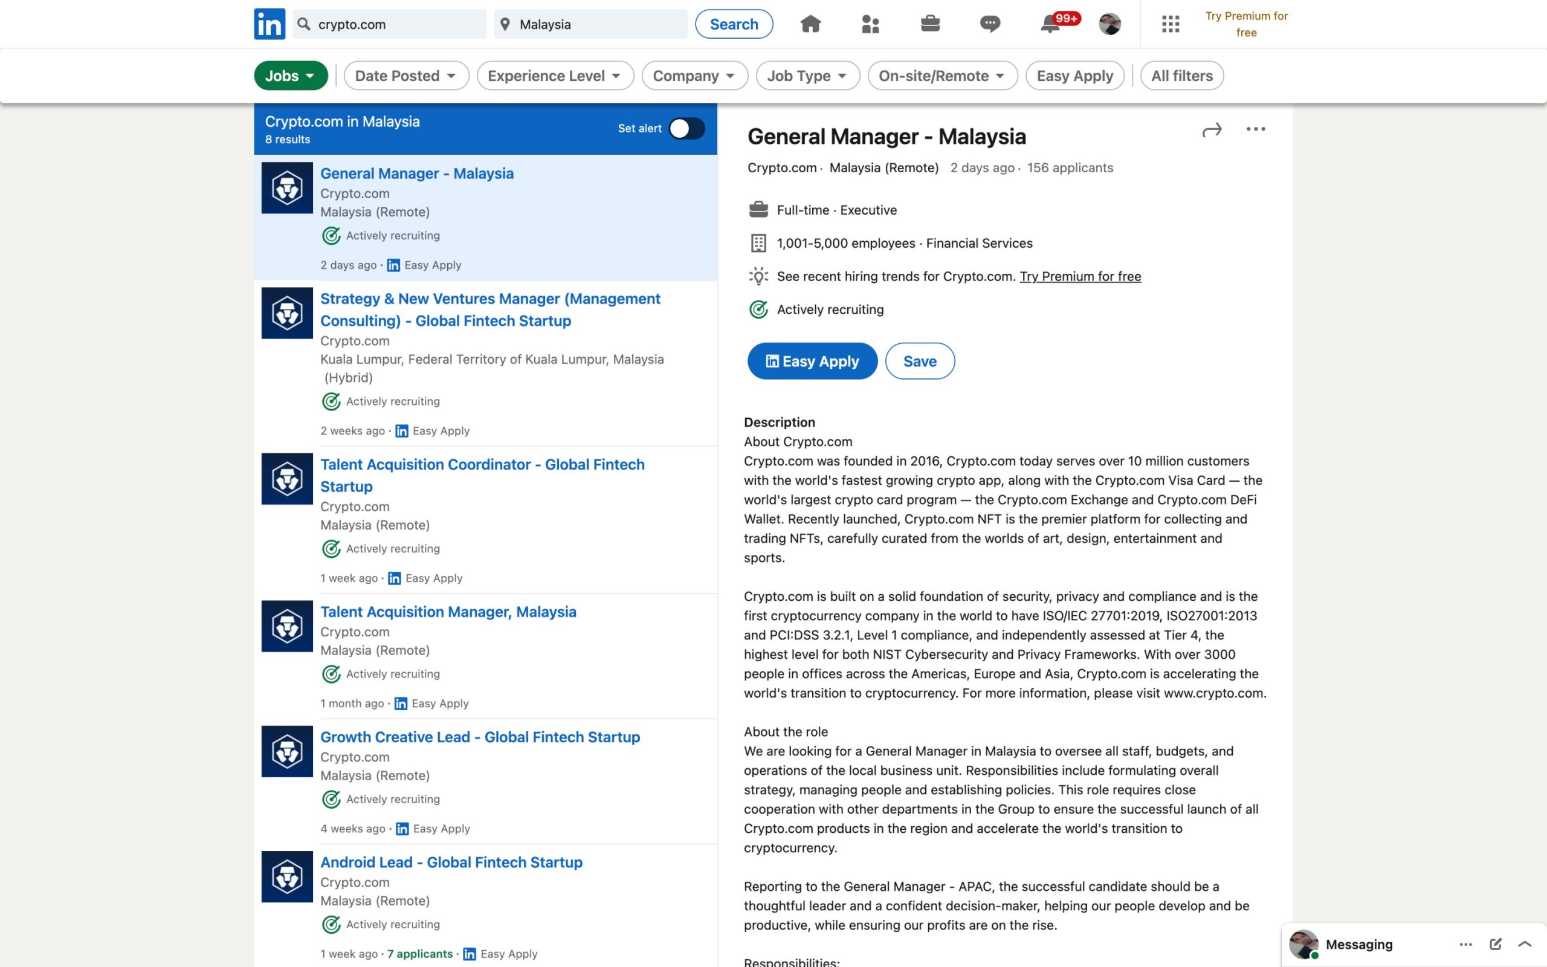The width and height of the screenshot is (1547, 967).
Task: Open Growth Creative Lead job listing
Action: point(479,737)
